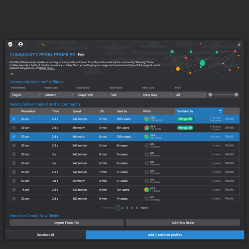Check the 15 um 2.5 s profile
249x249 pixels.
[14, 190]
